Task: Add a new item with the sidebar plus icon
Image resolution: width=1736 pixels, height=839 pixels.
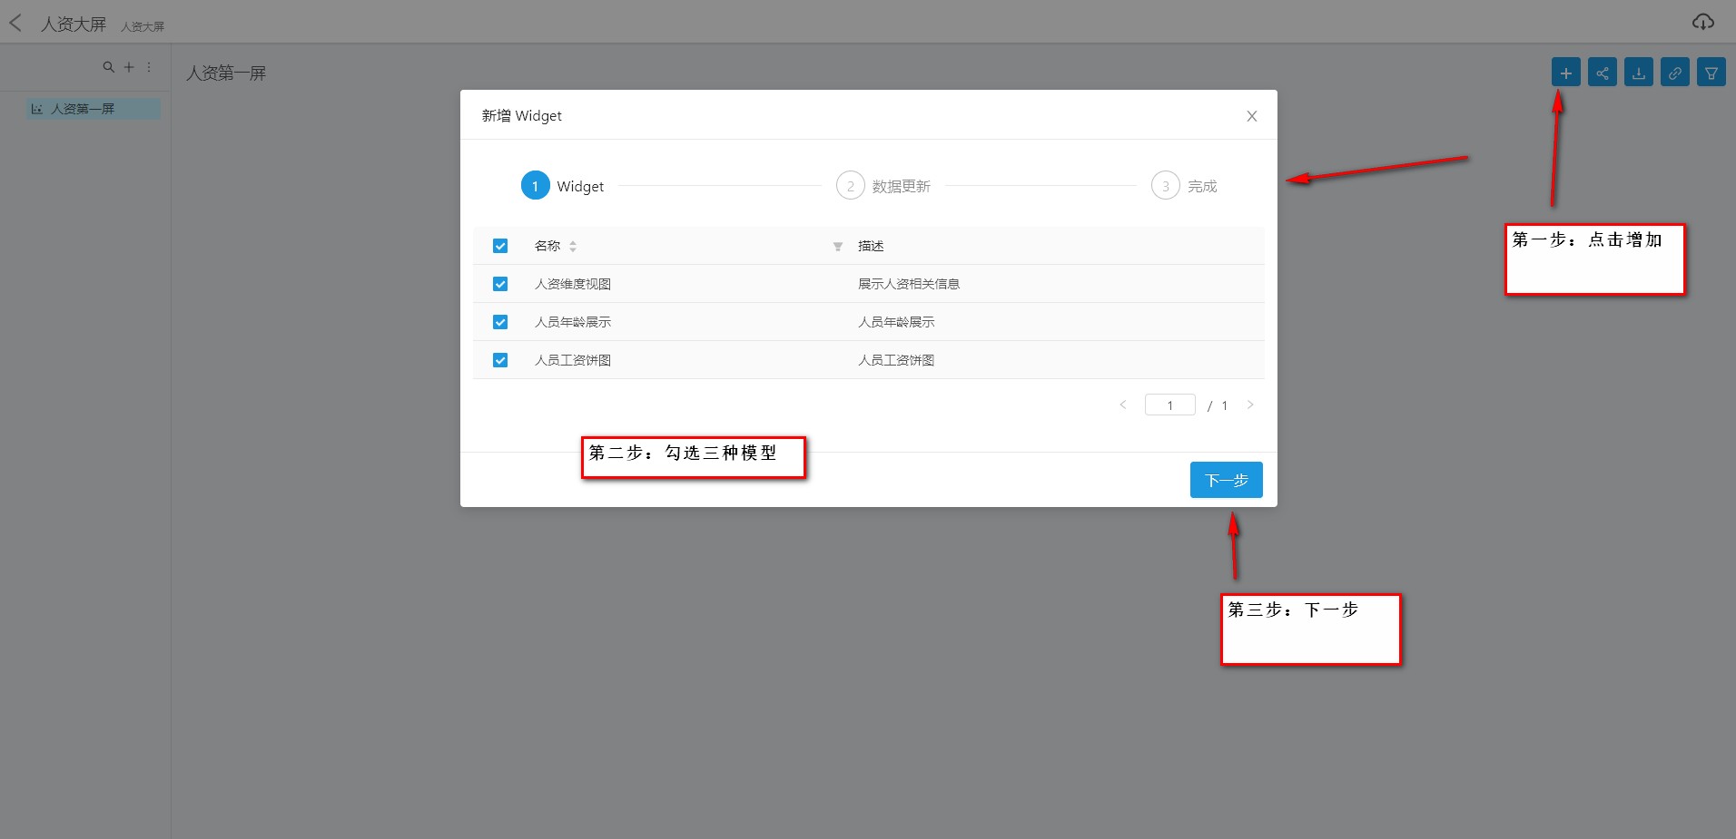Action: click(129, 67)
